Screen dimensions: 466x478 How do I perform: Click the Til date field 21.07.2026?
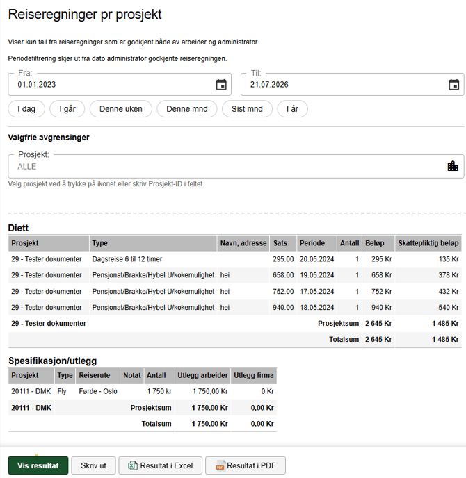[353, 85]
